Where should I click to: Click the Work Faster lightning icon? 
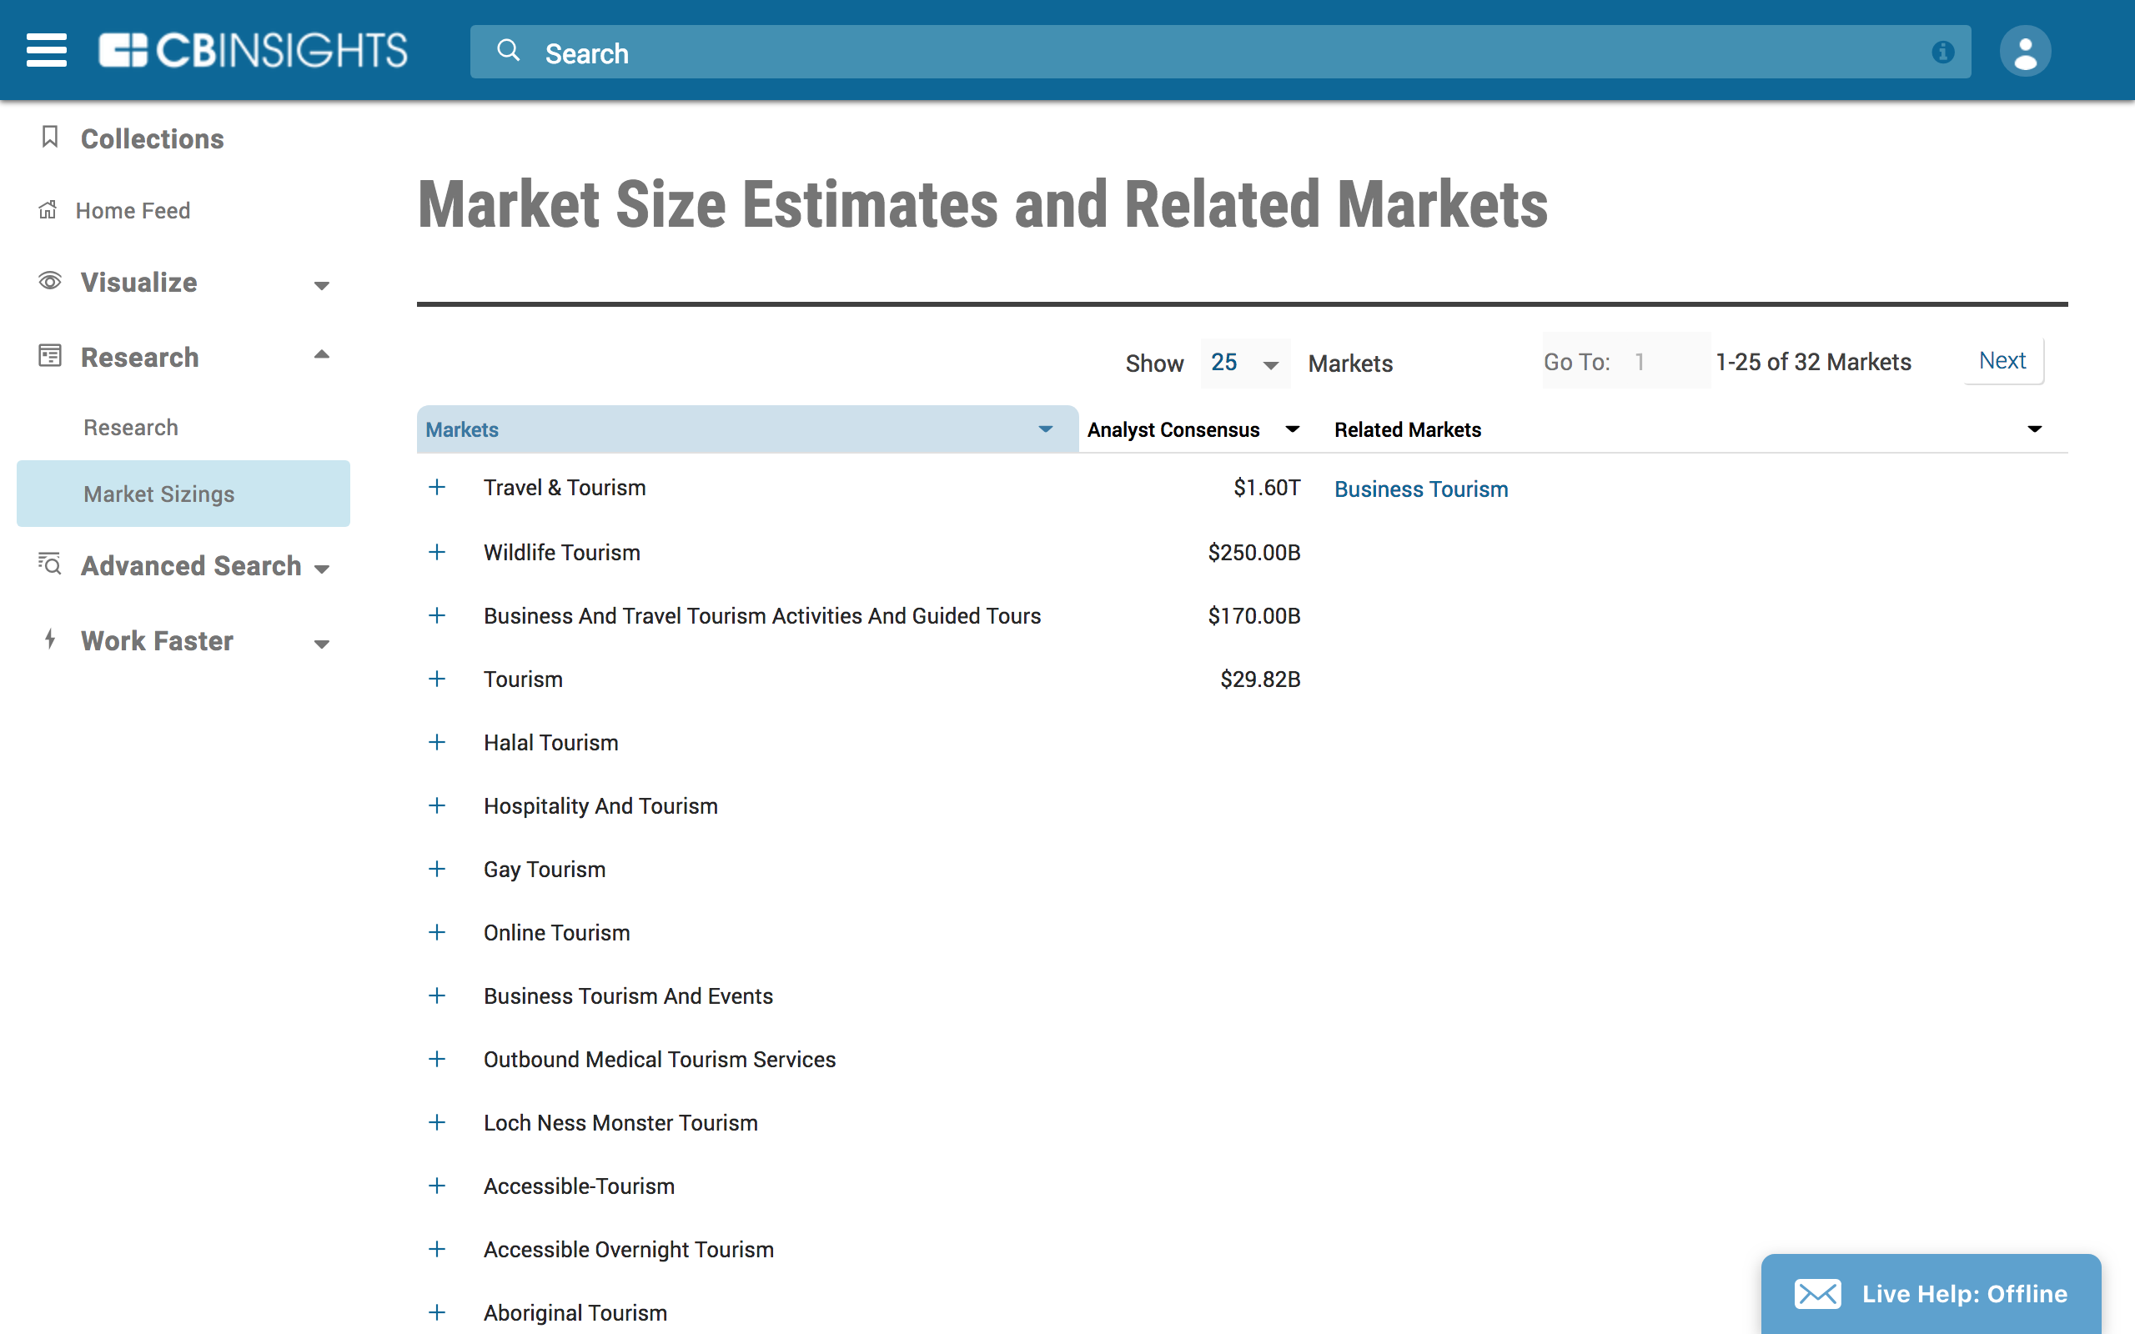coord(50,639)
